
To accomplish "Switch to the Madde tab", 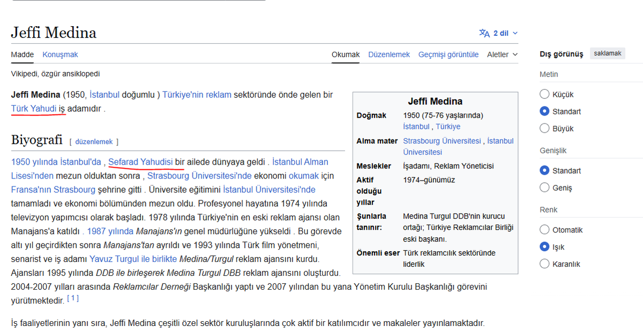I will pyautogui.click(x=23, y=55).
